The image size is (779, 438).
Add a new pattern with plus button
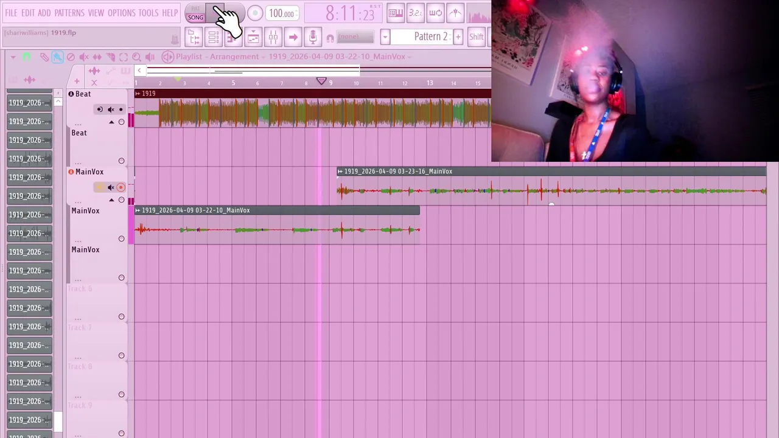pos(458,37)
